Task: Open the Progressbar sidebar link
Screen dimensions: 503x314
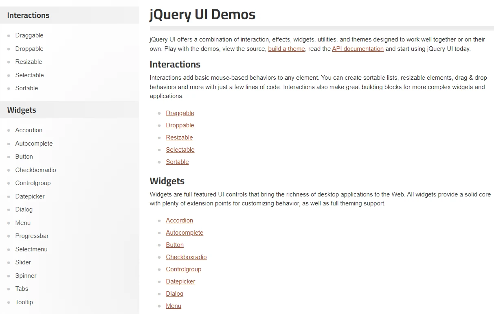Action: point(32,236)
